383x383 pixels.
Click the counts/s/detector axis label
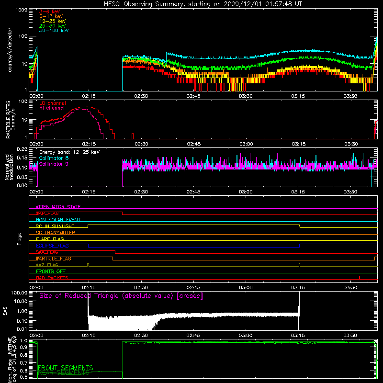pos(10,50)
